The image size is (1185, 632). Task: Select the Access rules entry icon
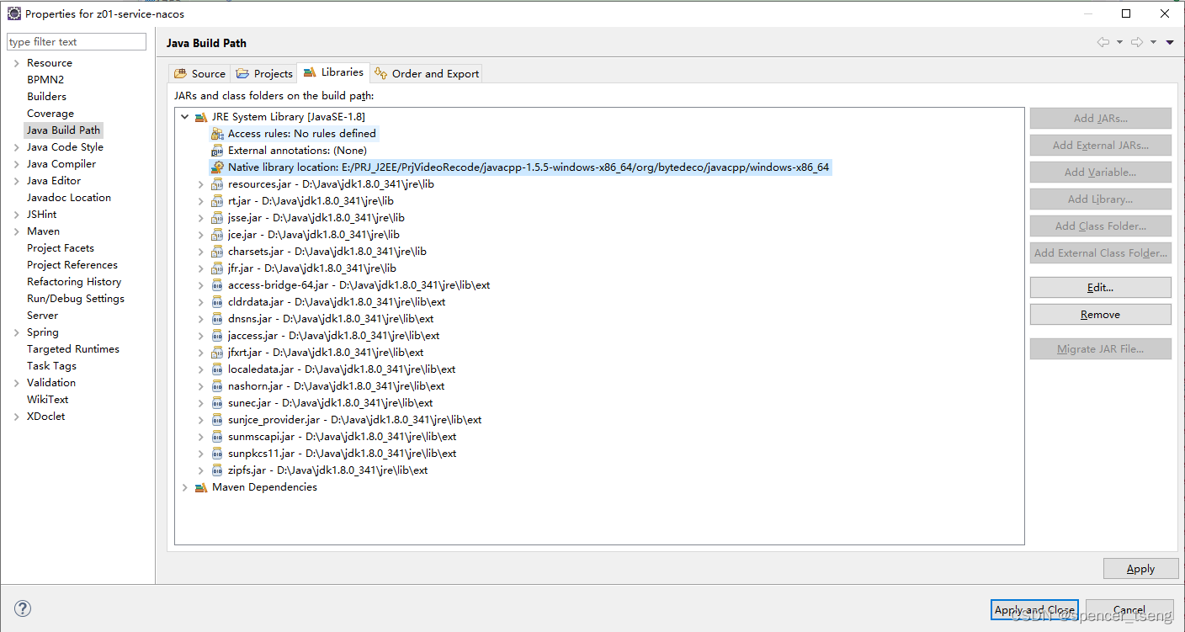pyautogui.click(x=217, y=133)
